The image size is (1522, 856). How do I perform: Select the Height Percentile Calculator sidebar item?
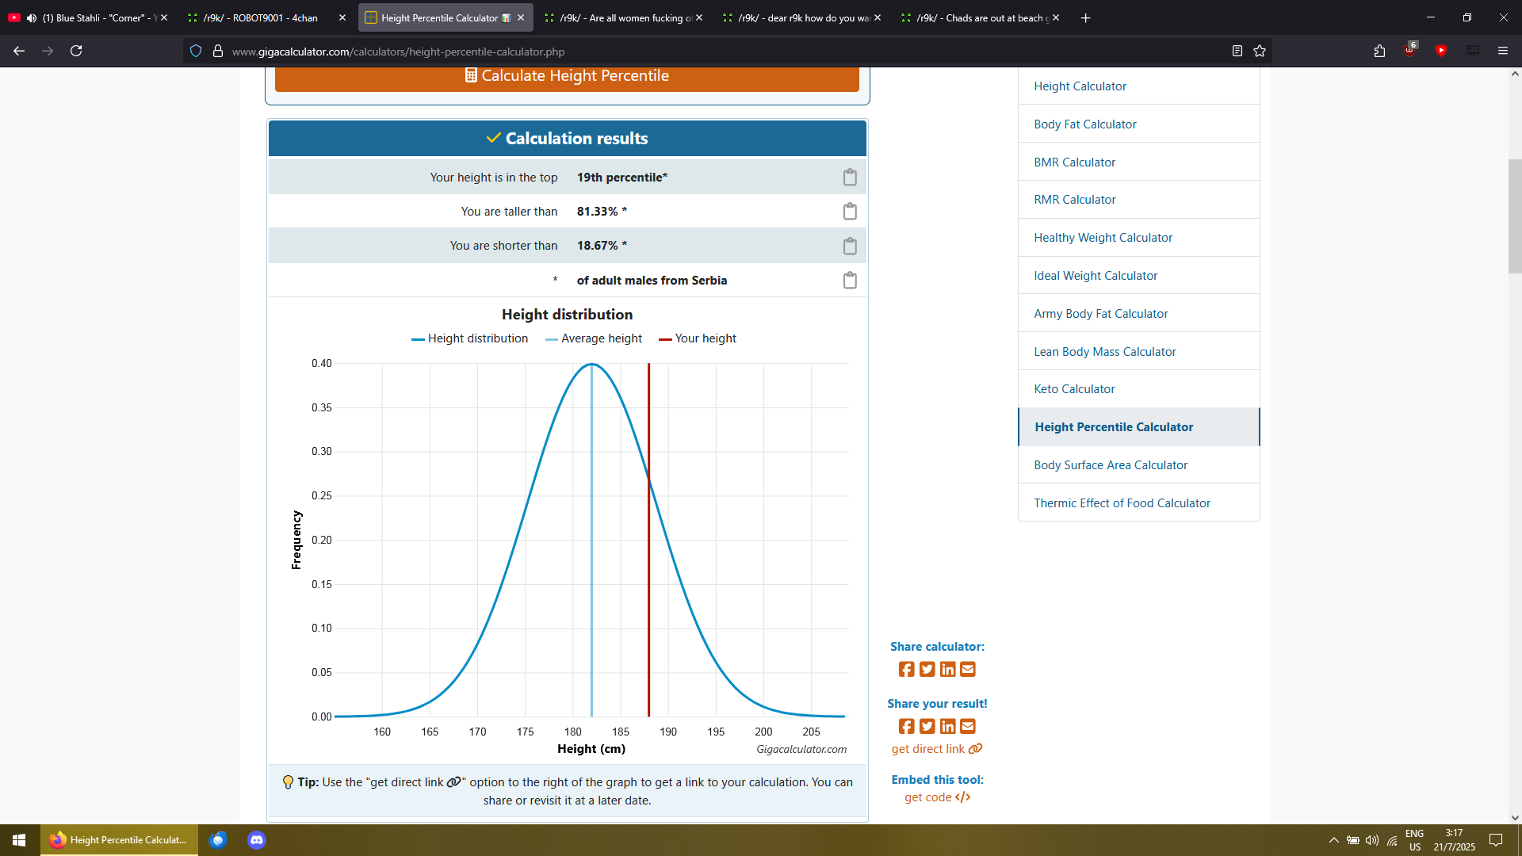[x=1138, y=427]
